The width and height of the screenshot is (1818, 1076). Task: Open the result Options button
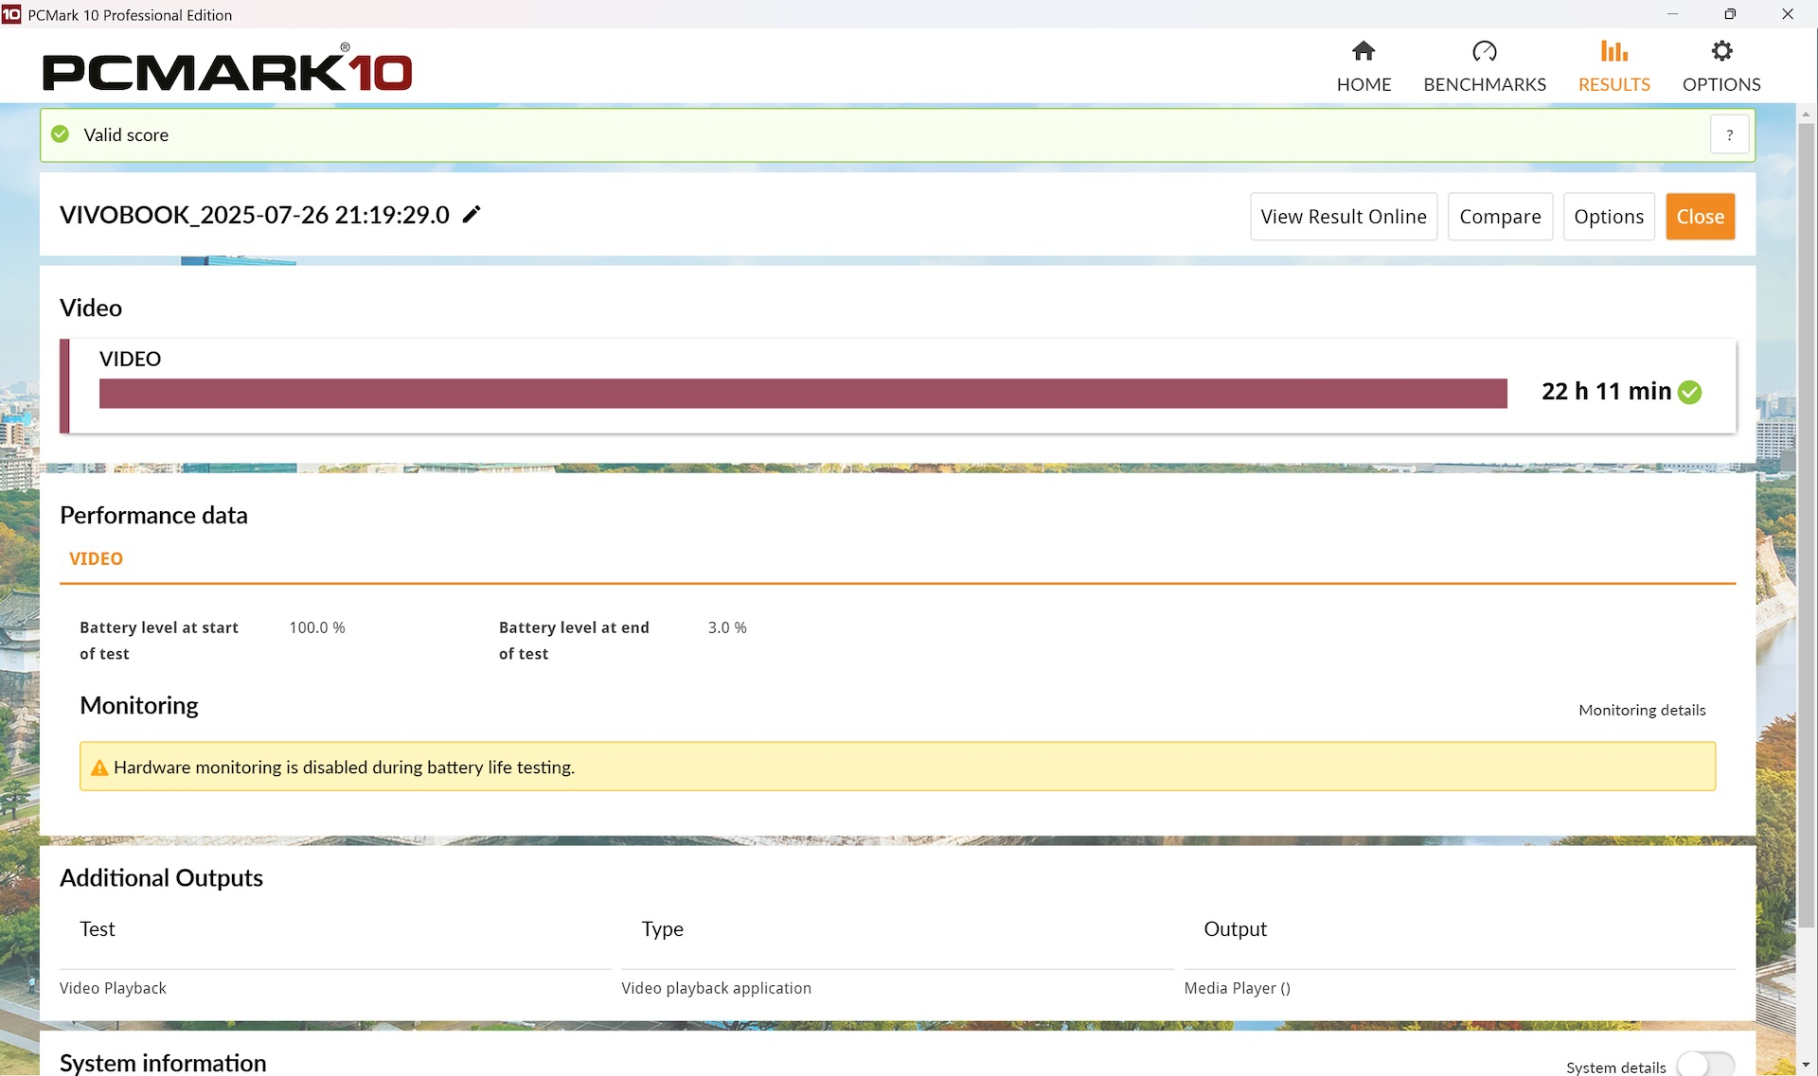point(1608,217)
